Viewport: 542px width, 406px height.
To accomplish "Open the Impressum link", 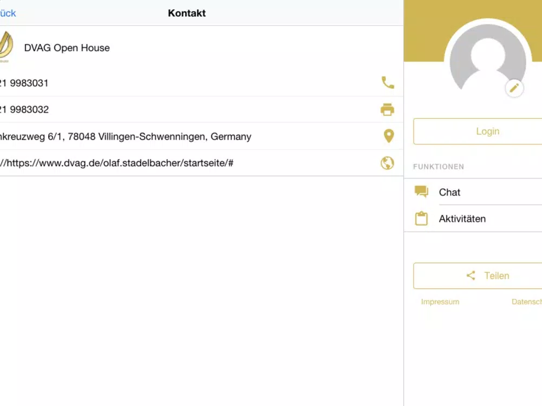I will click(440, 302).
